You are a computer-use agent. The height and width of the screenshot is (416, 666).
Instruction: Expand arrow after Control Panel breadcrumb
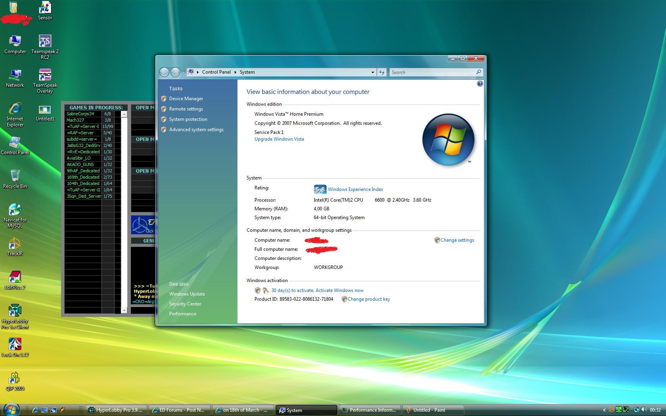pyautogui.click(x=235, y=72)
